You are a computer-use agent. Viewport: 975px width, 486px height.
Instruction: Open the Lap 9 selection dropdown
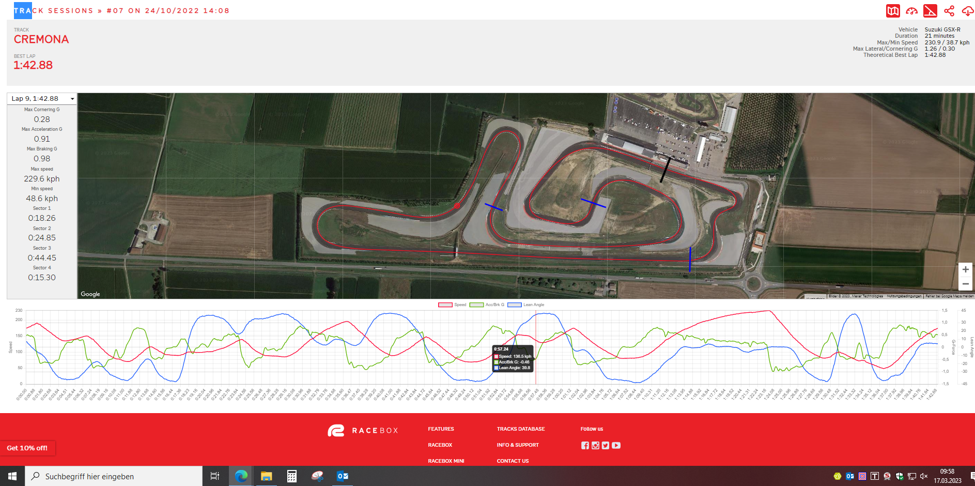click(x=42, y=99)
